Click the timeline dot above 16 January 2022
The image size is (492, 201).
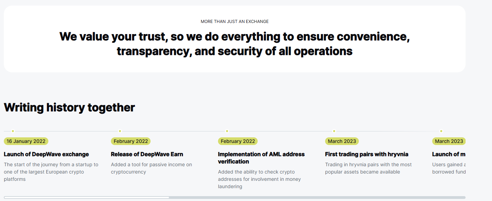13,131
